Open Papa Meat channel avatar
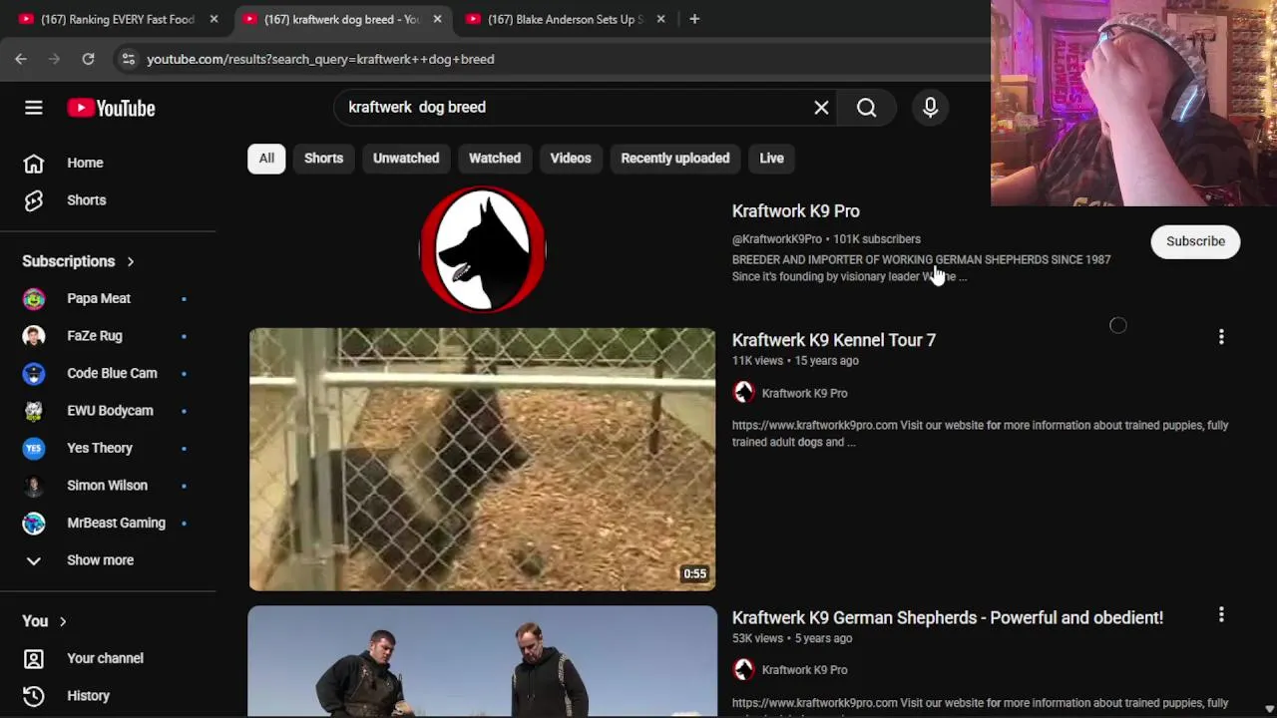Screen dimensions: 1277x718 pos(34,298)
